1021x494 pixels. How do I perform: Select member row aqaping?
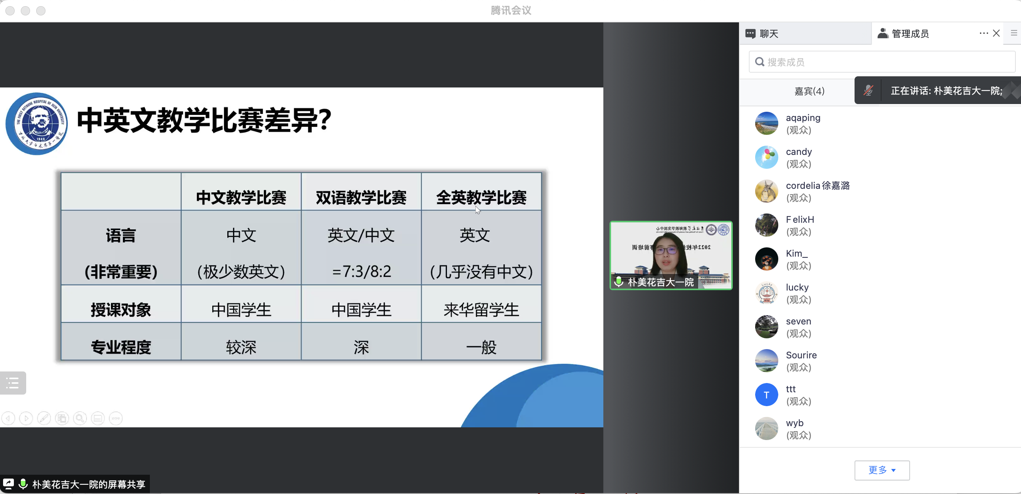coord(880,123)
